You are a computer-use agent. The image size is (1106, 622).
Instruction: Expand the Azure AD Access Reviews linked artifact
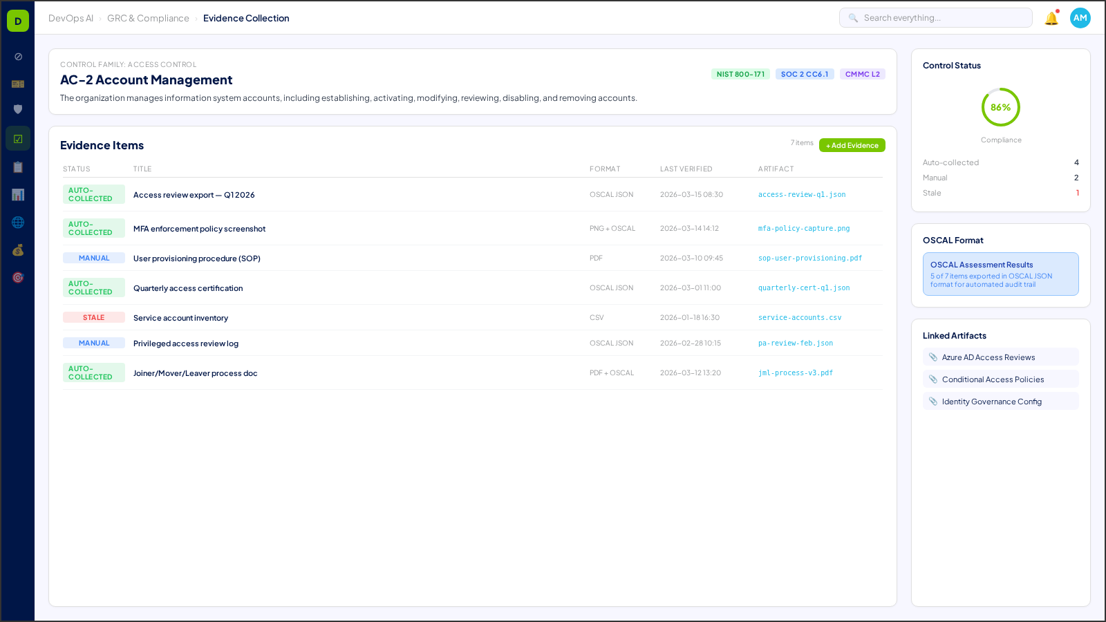click(1000, 357)
